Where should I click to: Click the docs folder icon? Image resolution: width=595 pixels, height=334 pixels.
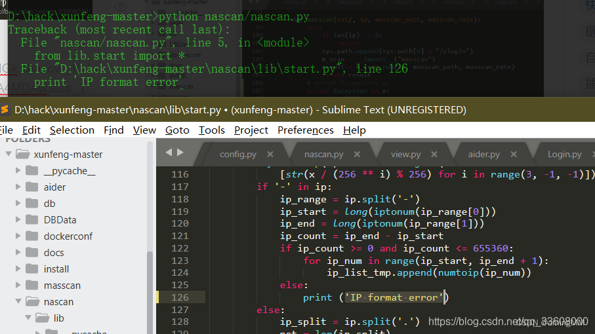pyautogui.click(x=32, y=252)
